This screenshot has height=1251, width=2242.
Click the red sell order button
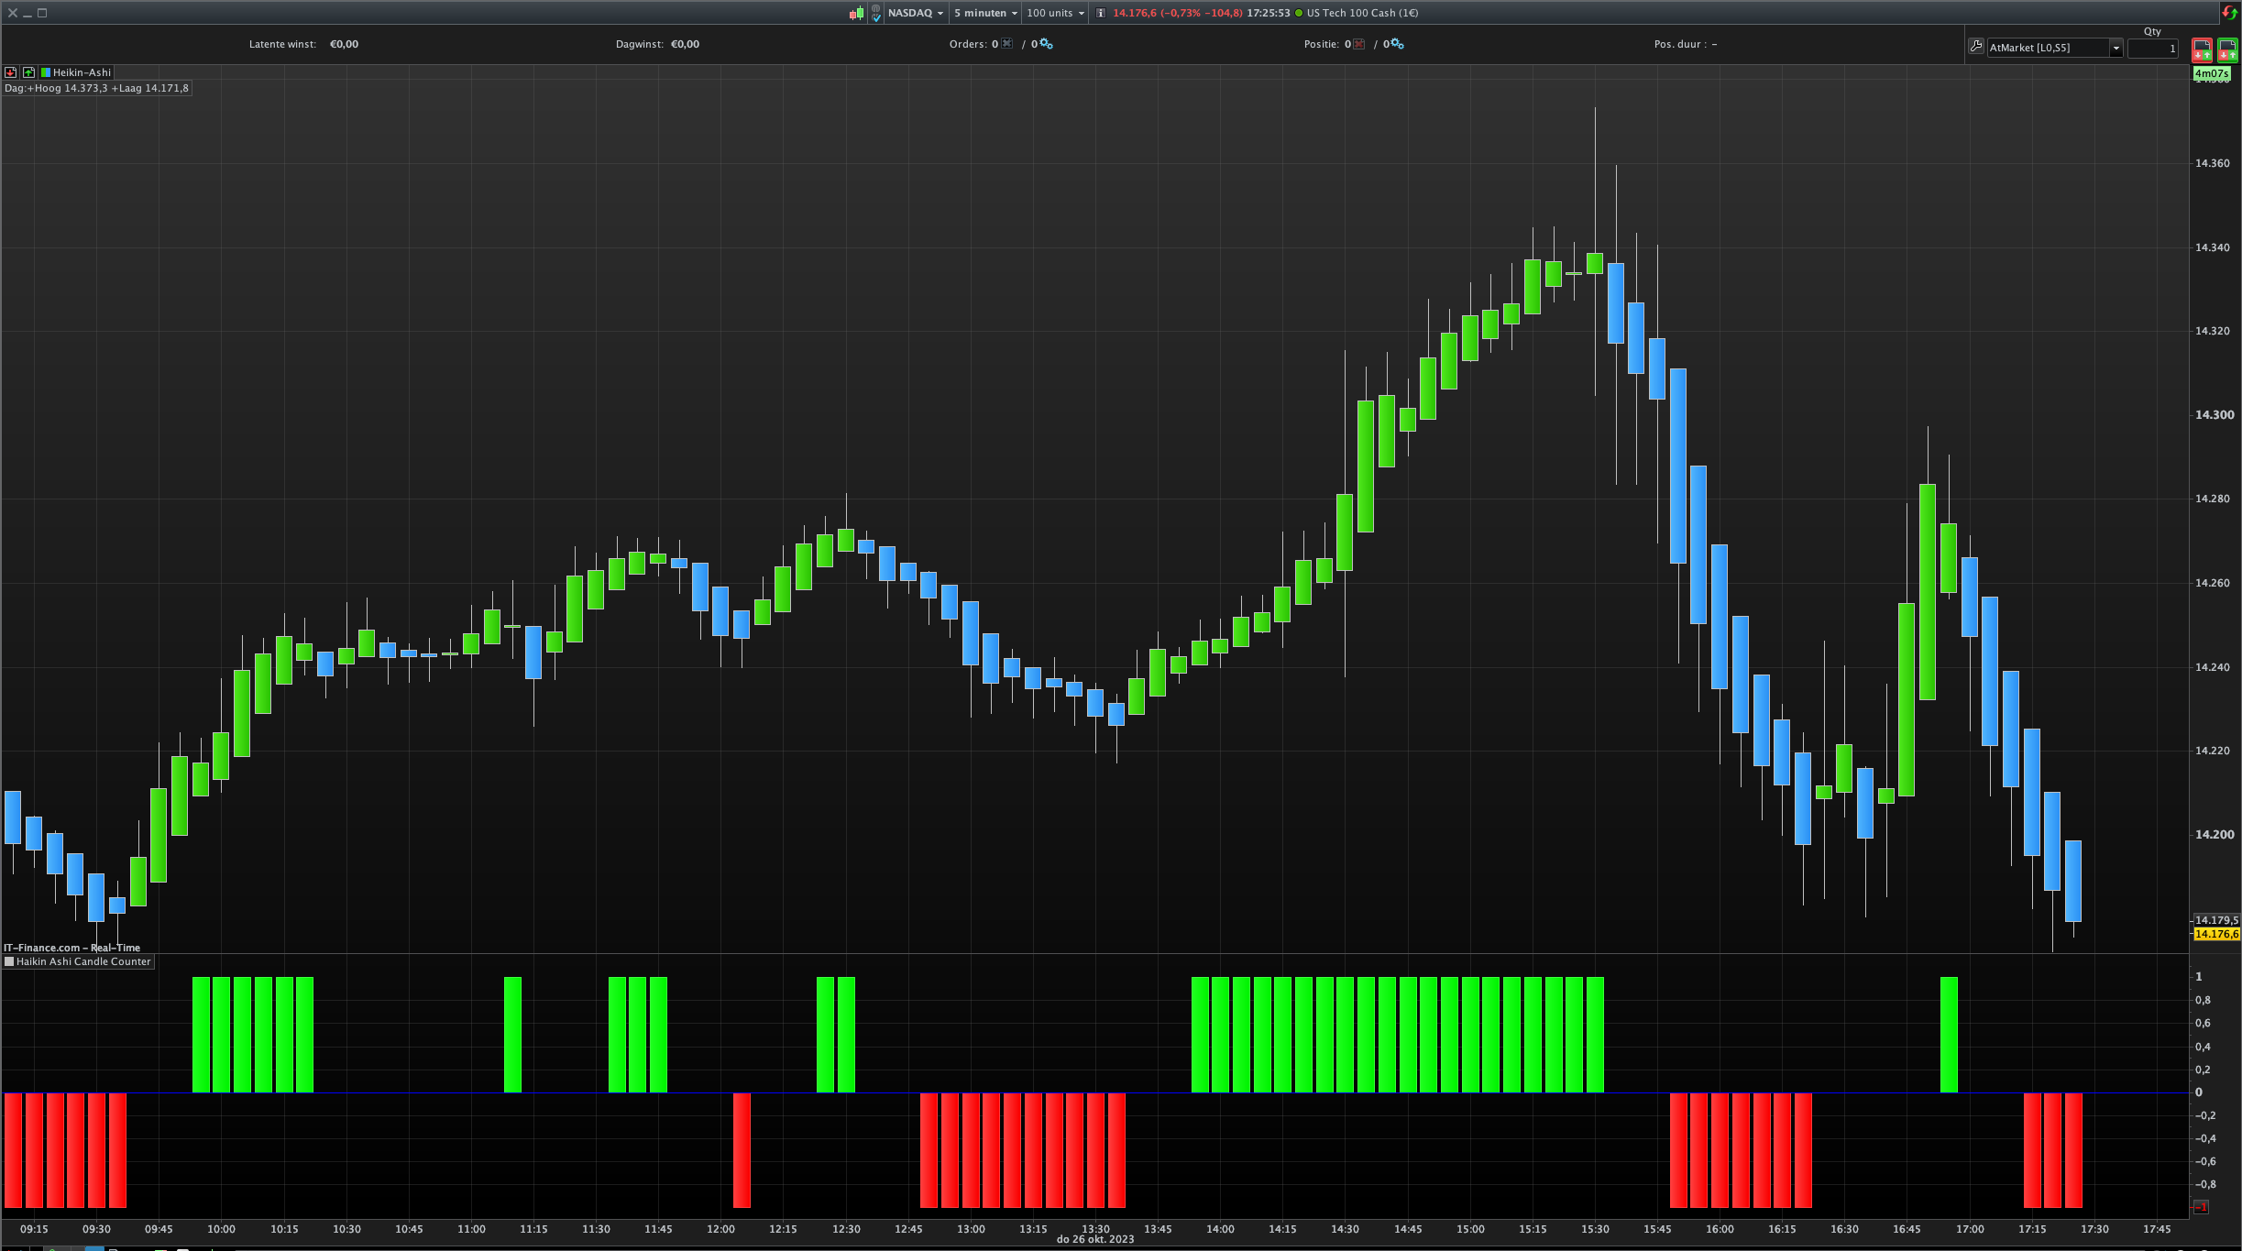2201,49
